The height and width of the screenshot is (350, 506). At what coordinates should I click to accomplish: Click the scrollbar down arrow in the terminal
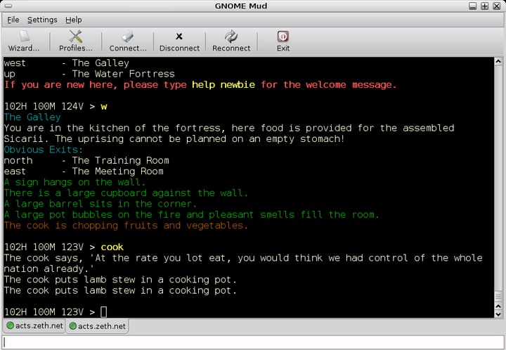[x=498, y=313]
